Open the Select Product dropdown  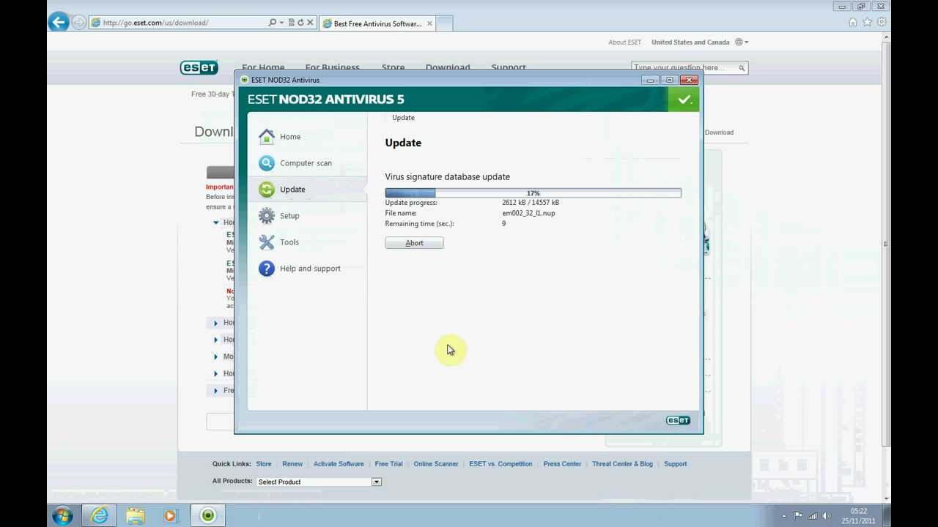point(319,482)
